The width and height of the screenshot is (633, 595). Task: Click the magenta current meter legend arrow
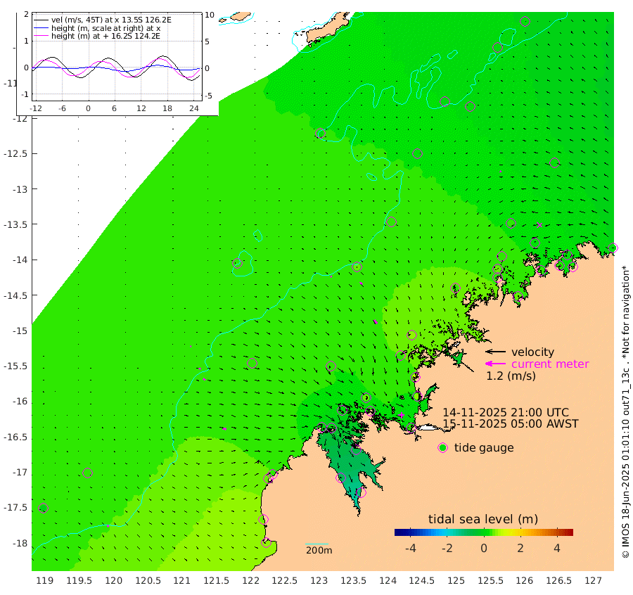point(495,364)
